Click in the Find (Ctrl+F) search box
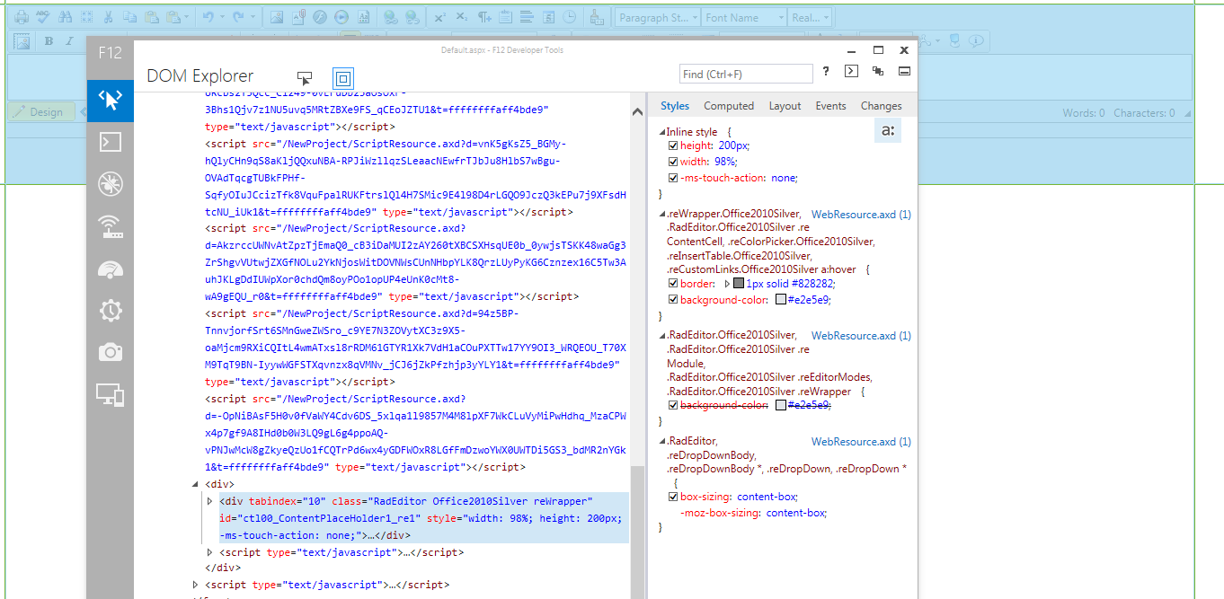 tap(746, 74)
